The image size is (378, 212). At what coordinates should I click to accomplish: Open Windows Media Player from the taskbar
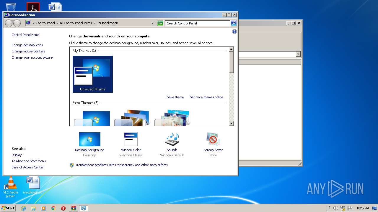[43, 208]
